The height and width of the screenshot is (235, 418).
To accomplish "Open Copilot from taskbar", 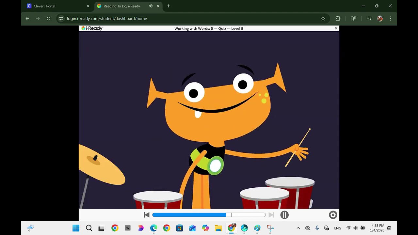I will 205,228.
